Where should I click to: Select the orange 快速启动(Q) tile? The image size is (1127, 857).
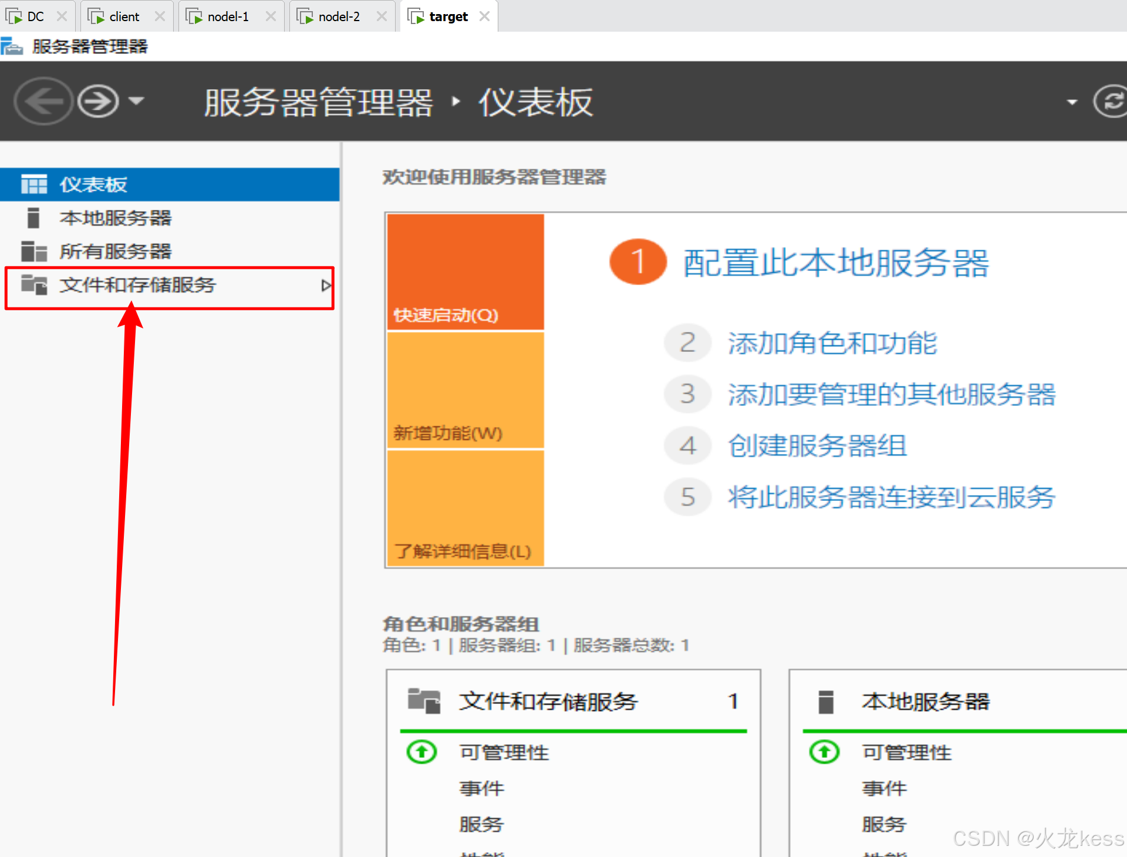point(465,272)
